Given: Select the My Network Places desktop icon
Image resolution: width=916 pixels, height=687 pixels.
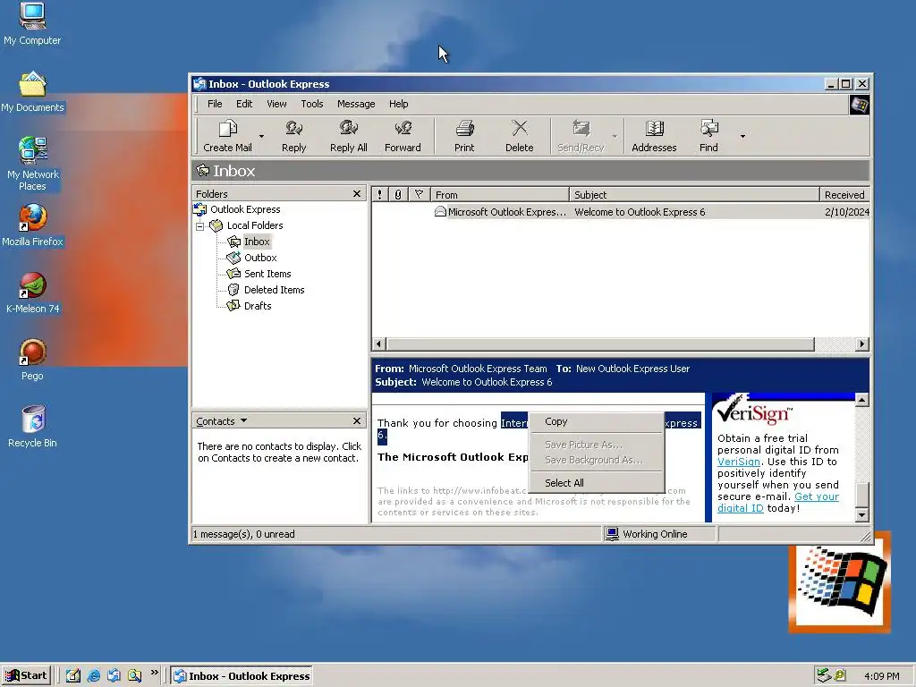Looking at the screenshot, I should pyautogui.click(x=32, y=164).
